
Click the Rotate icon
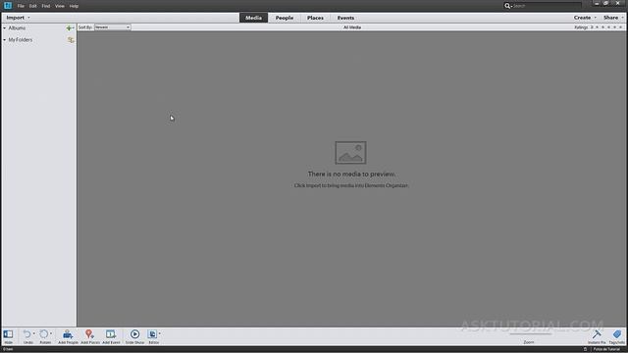click(43, 333)
